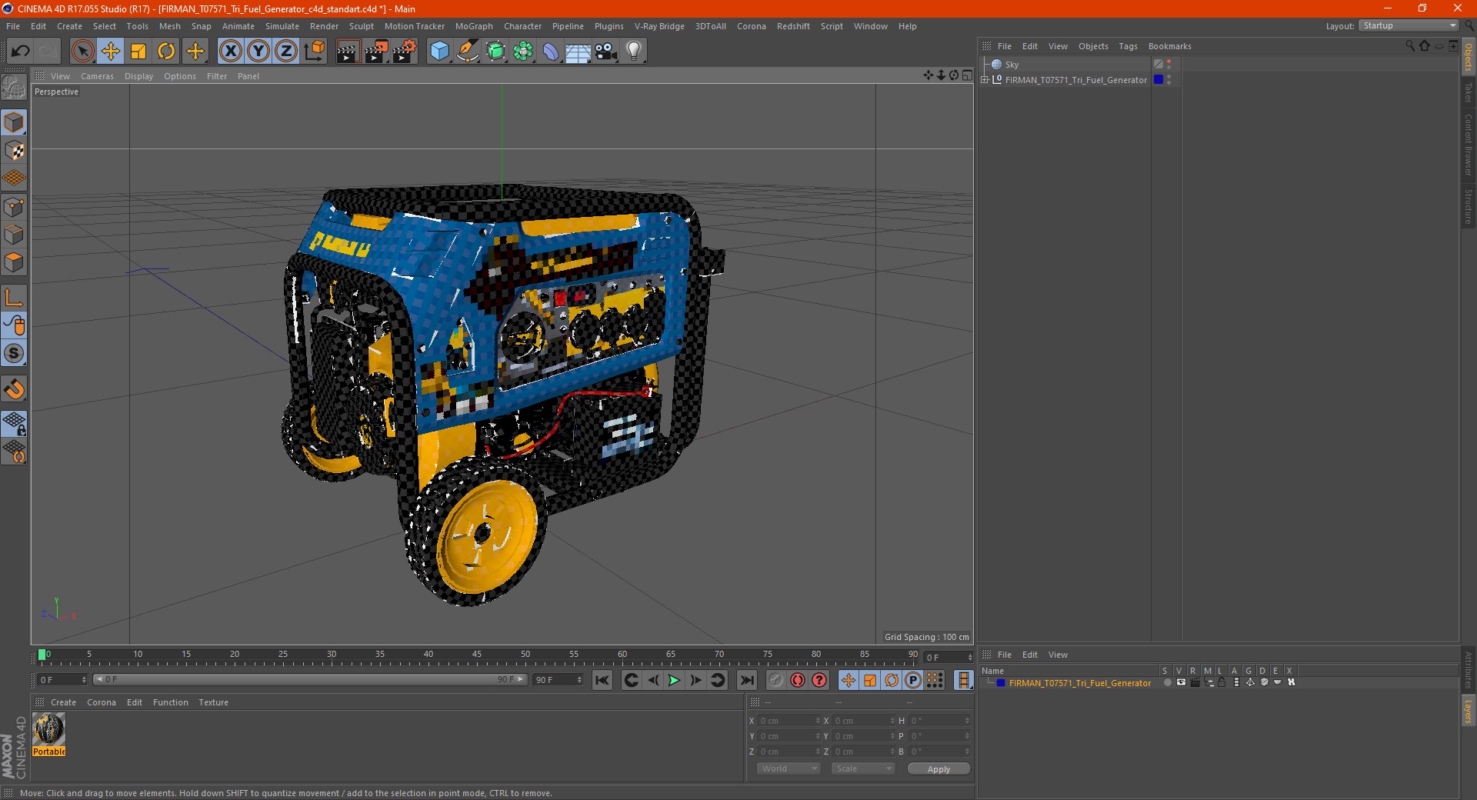Click current frame field 0 F
The height and width of the screenshot is (800, 1477).
62,680
